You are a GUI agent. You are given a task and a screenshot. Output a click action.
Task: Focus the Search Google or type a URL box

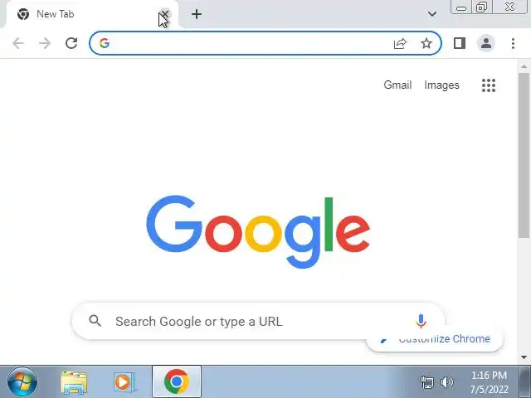[x=258, y=321]
